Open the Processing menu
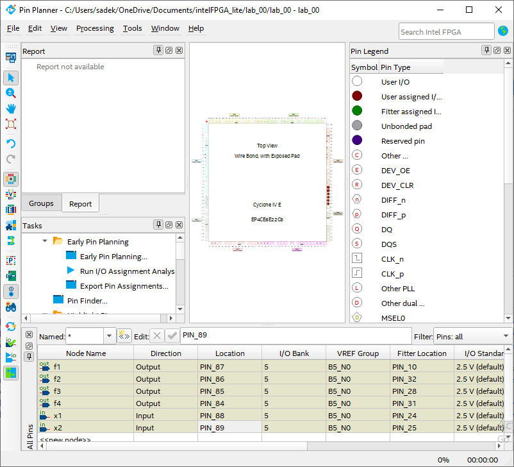The height and width of the screenshot is (467, 514). 95,28
